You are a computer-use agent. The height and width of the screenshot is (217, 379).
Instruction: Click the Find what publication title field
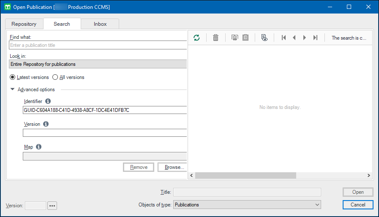[x=98, y=45]
